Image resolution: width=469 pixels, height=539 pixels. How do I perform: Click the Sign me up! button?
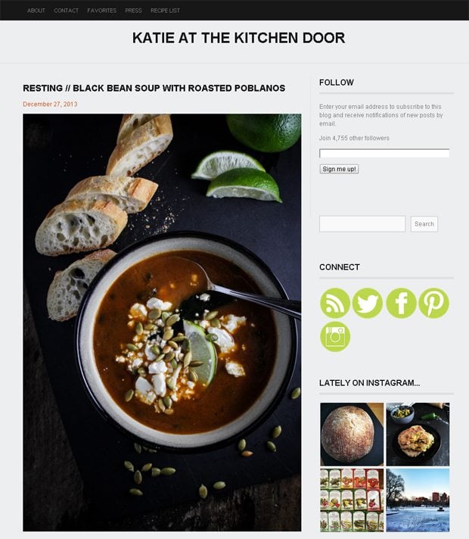[339, 169]
